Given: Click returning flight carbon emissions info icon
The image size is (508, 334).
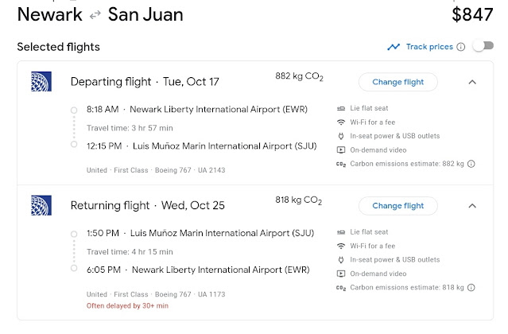Looking at the screenshot, I should coord(471,288).
